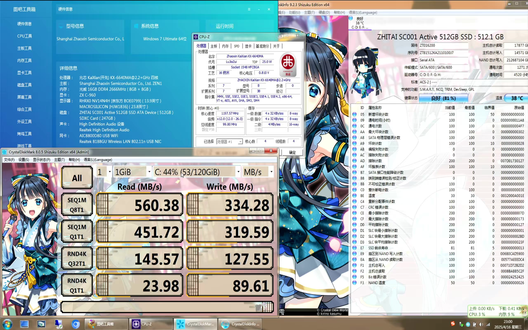This screenshot has height=330, width=528.
Task: Open the Windows Start orb
Action: 7,324
